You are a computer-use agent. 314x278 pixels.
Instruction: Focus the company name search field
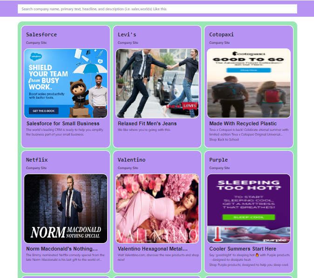pyautogui.click(x=157, y=9)
